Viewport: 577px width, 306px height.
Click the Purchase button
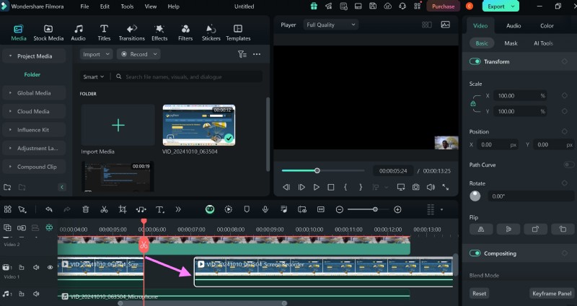click(443, 6)
